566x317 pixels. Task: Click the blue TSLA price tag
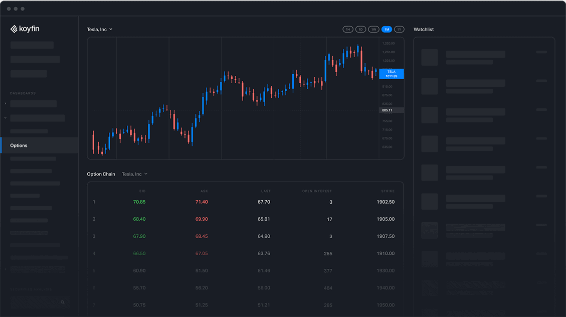coord(392,74)
